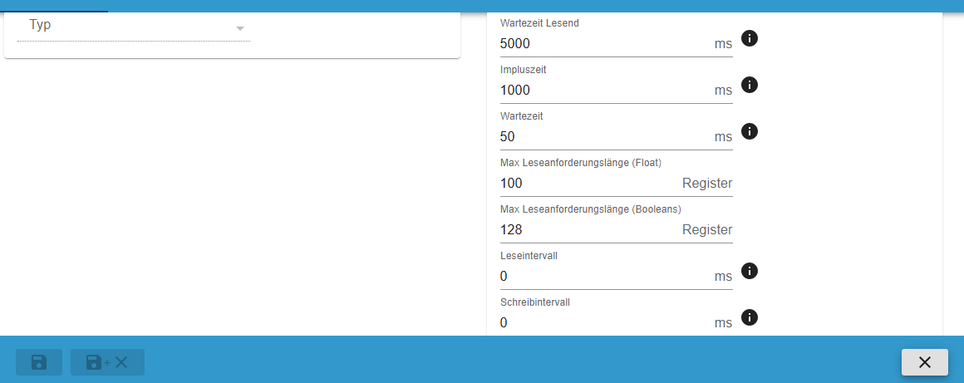Show info for Leseintervall
Image resolution: width=964 pixels, height=383 pixels.
749,271
